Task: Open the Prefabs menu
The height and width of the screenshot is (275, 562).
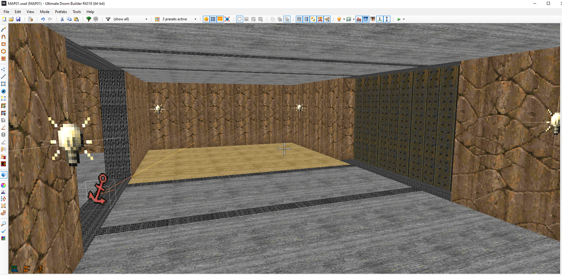Action: 61,12
